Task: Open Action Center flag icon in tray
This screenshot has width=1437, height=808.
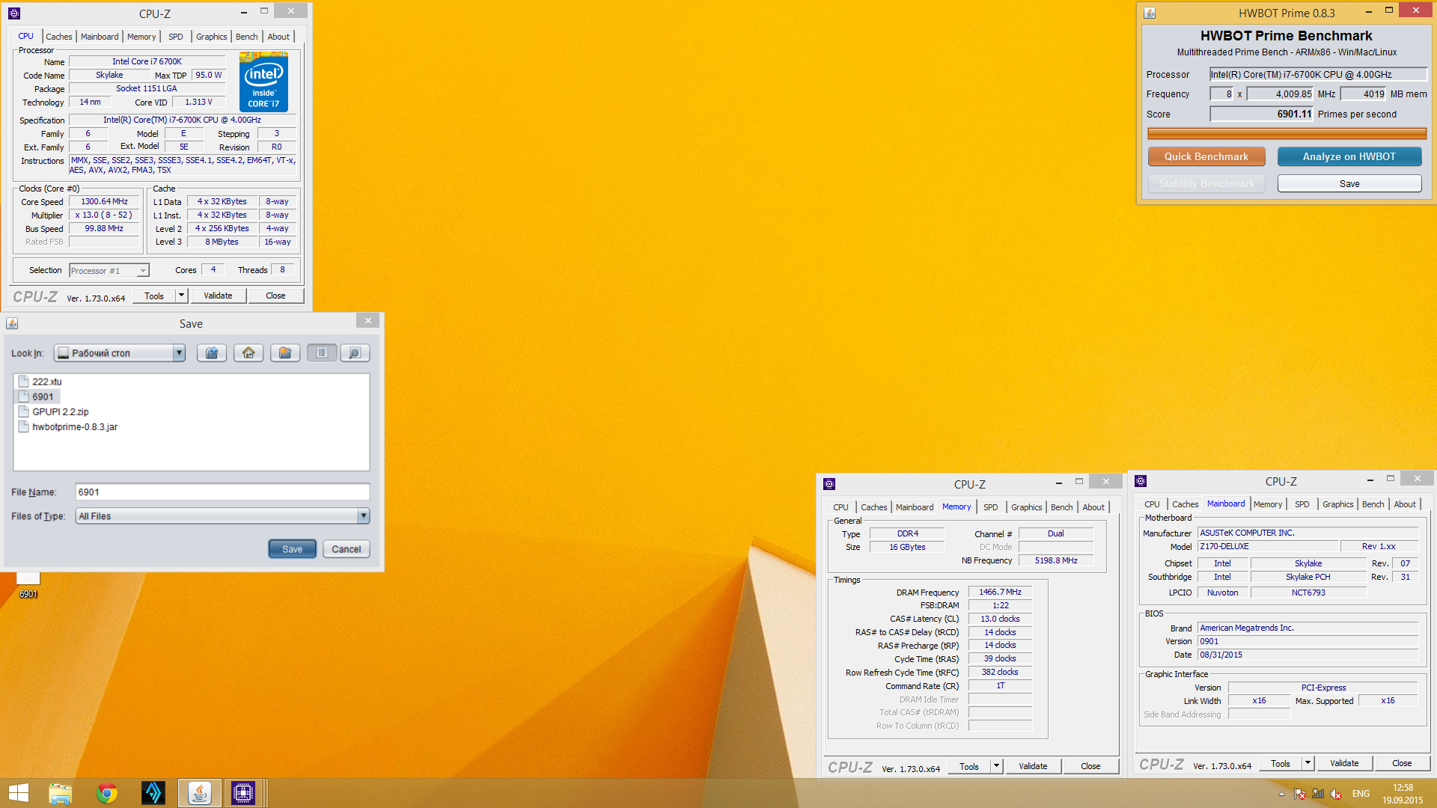Action: (1300, 794)
